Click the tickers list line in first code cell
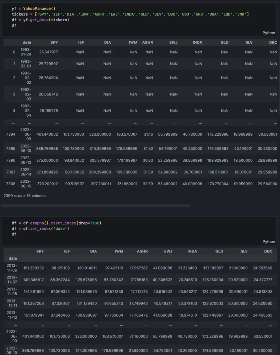This screenshot has height=355, width=280. point(130,14)
